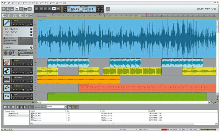The height and width of the screenshot is (132, 220).
Task: Click the browser refresh icon
Action: [9, 107]
